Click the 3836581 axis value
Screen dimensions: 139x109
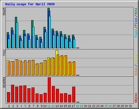4,83
